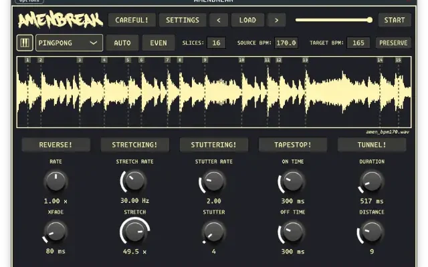Click the piano keyboard icon button
Image resolution: width=428 pixels, height=267 pixels.
(25, 43)
